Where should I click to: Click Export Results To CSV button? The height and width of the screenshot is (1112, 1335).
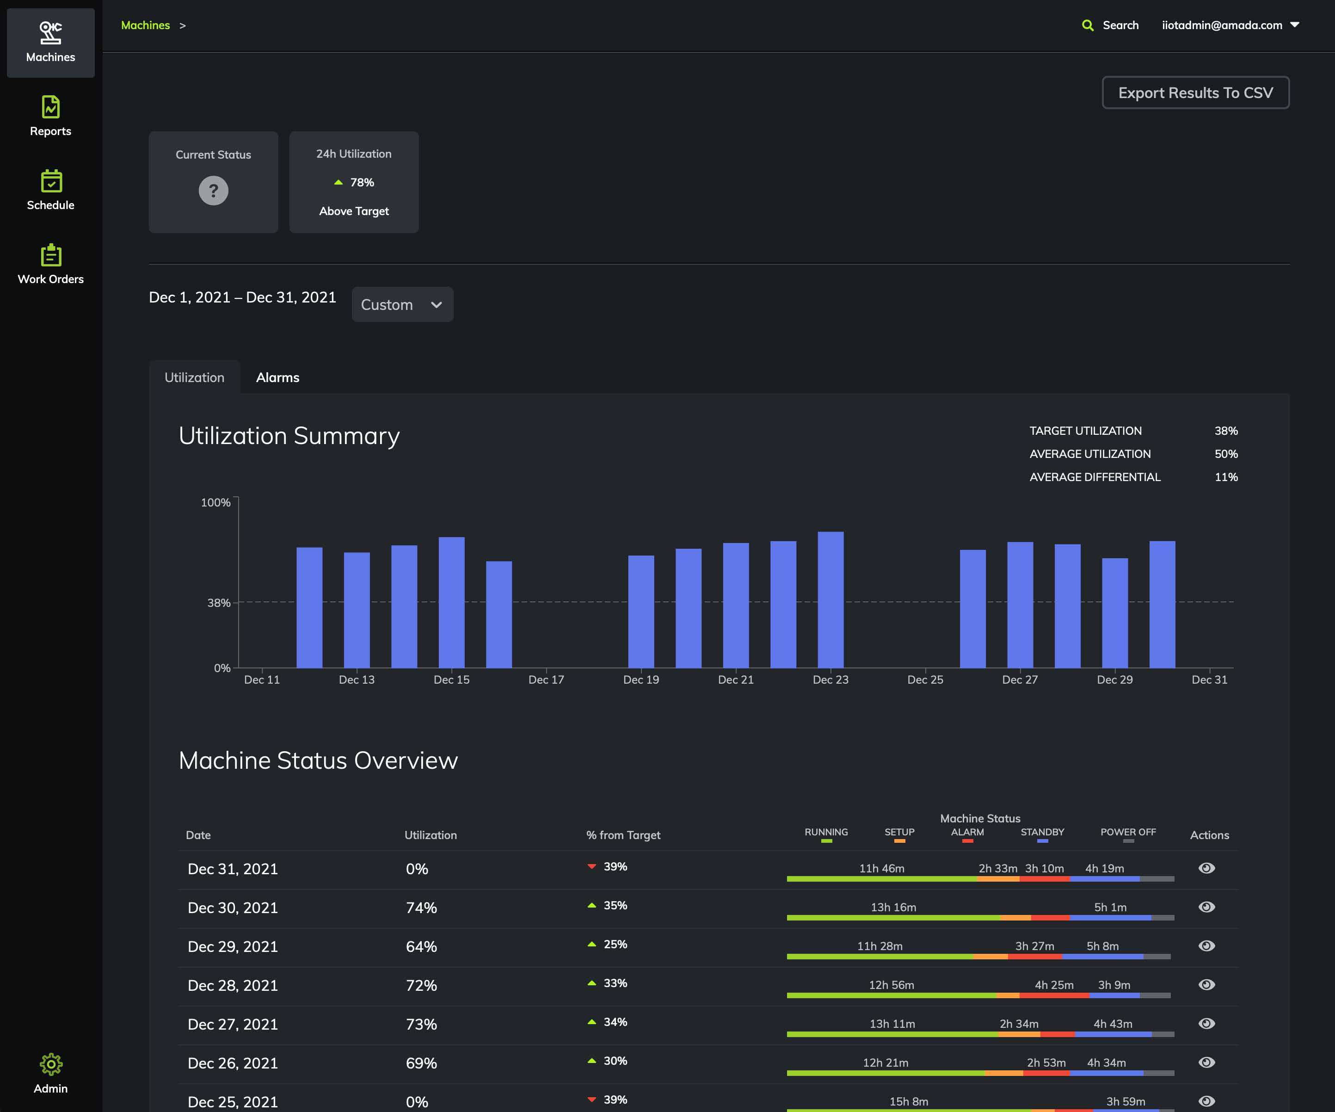pos(1195,92)
